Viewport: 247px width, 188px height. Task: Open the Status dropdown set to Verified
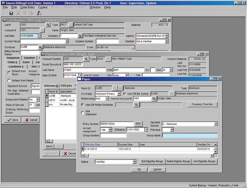coord(134,162)
